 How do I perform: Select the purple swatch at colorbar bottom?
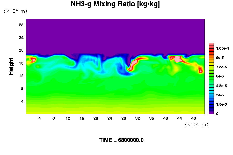pos(211,112)
